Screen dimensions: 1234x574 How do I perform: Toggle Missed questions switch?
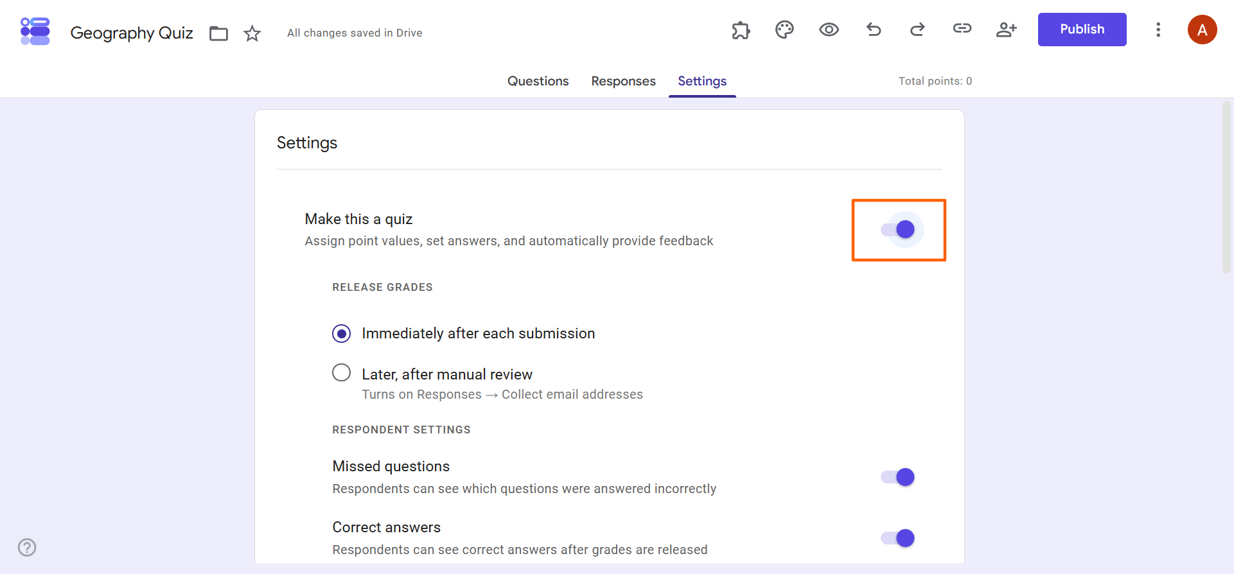(898, 477)
